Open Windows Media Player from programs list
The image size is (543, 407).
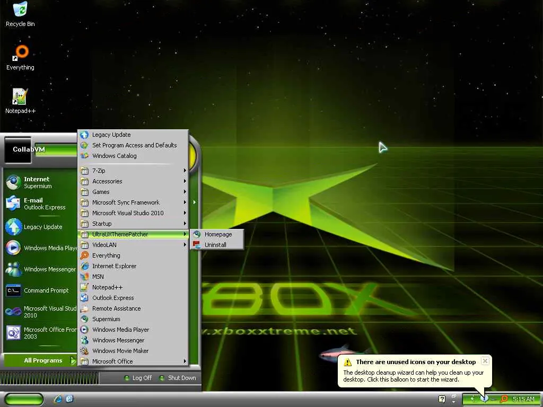[x=133, y=330]
